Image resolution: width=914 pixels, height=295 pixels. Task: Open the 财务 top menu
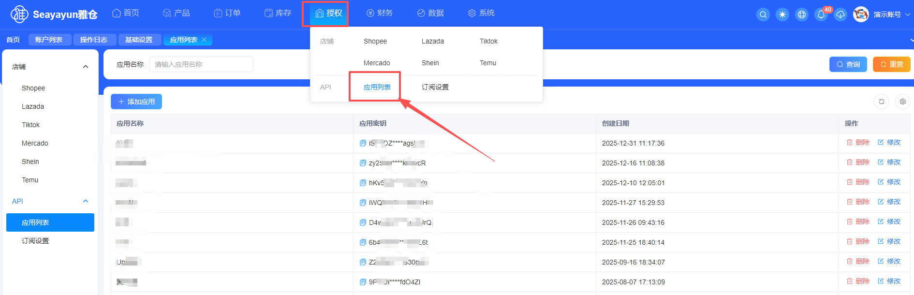(x=380, y=13)
